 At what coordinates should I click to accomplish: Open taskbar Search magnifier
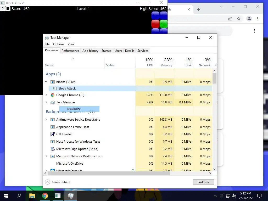(x=19, y=196)
